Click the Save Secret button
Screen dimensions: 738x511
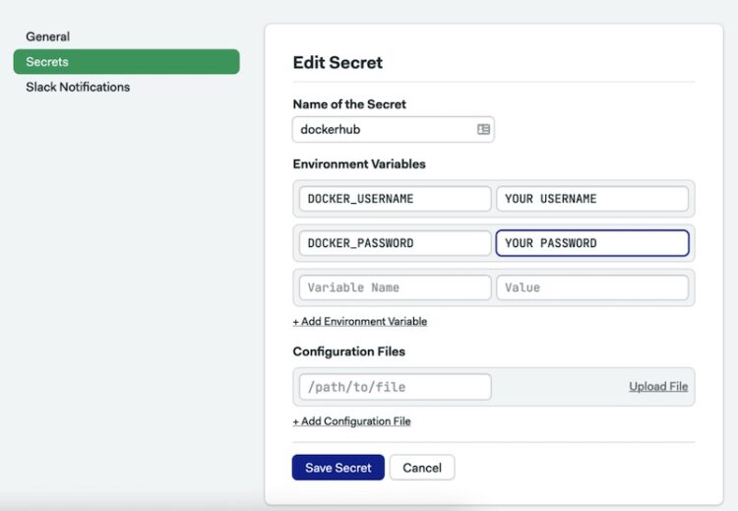coord(338,468)
